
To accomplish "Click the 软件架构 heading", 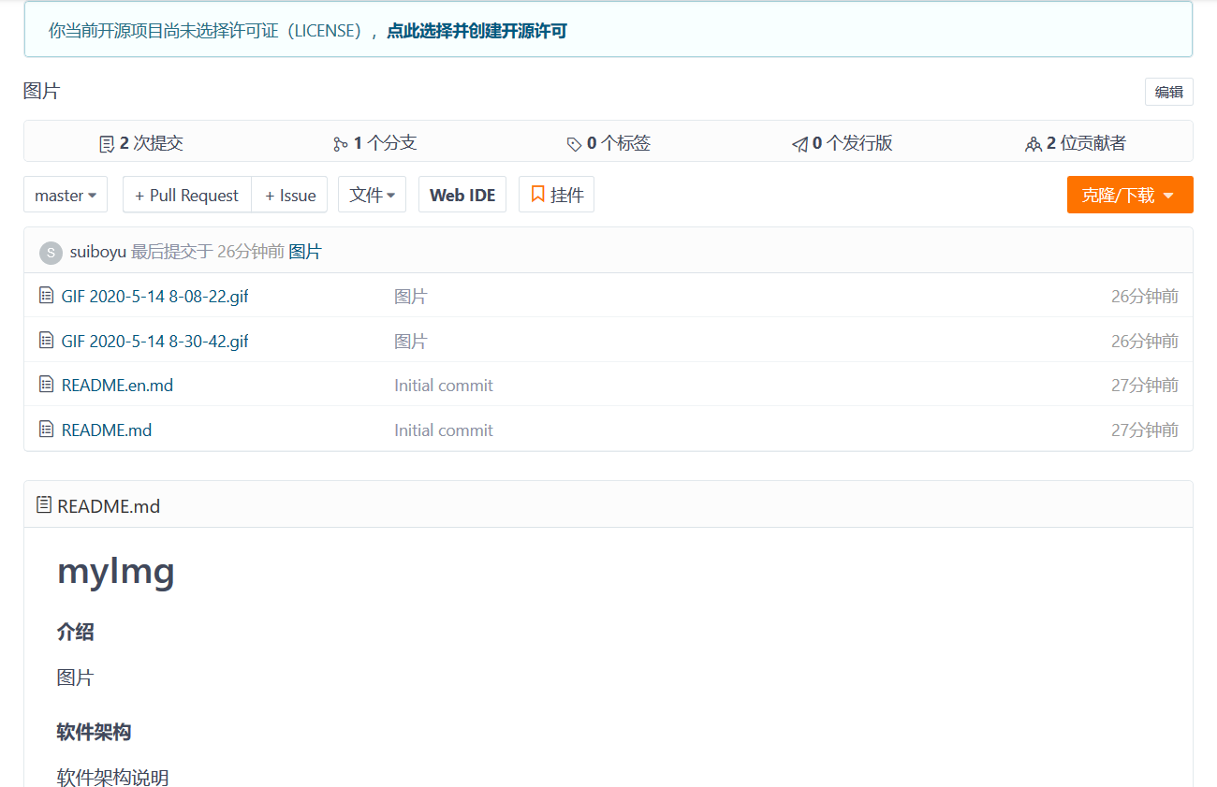I will click(94, 732).
